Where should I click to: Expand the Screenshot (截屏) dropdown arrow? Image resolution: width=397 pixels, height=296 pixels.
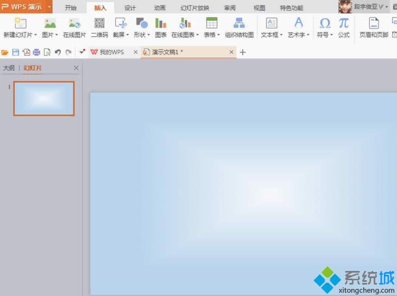click(127, 35)
